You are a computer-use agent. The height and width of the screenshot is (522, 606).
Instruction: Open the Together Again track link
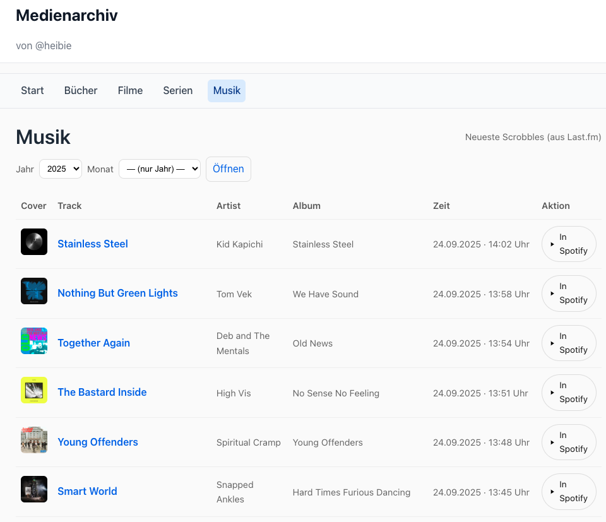93,343
